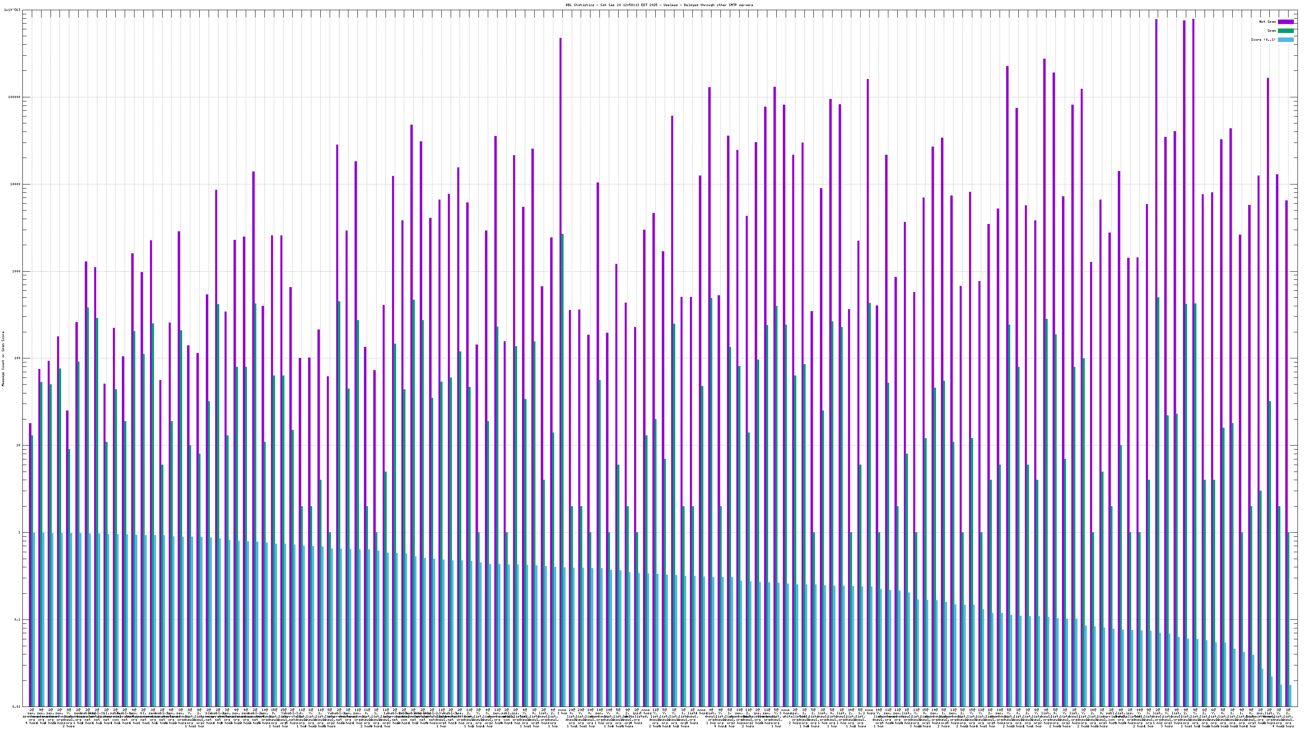Click the 'Not Spam' legend label text
Screen dimensions: 1304x733
pyautogui.click(x=1268, y=22)
